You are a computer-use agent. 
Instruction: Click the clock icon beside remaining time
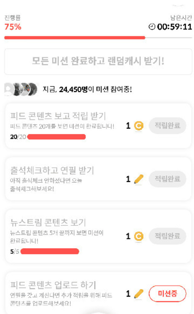(152, 27)
